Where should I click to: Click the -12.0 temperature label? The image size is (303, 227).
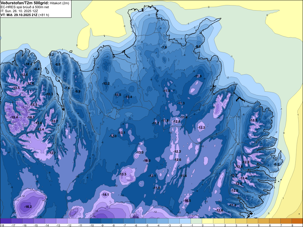click(x=113, y=136)
